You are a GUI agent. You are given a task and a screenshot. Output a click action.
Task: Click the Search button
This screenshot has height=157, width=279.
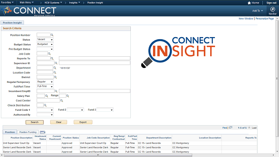coord(34,122)
